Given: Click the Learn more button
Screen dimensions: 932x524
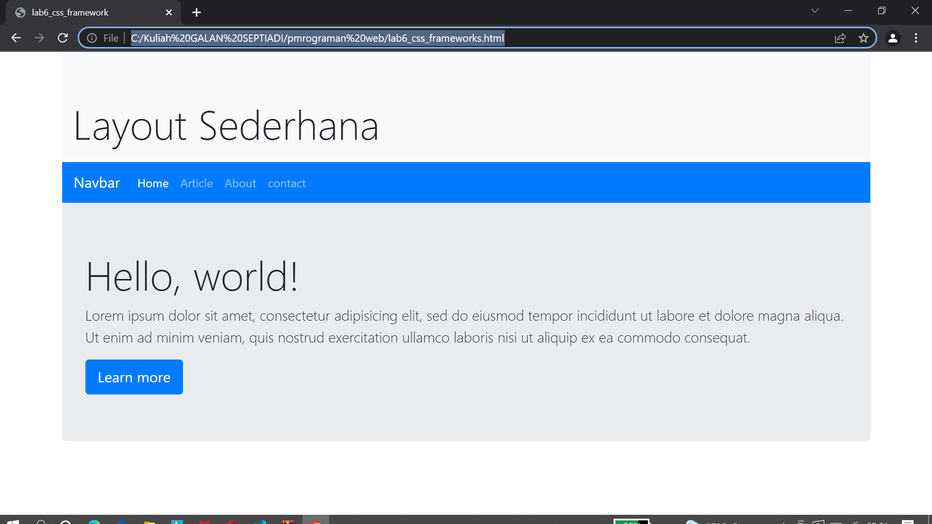Looking at the screenshot, I should point(134,377).
